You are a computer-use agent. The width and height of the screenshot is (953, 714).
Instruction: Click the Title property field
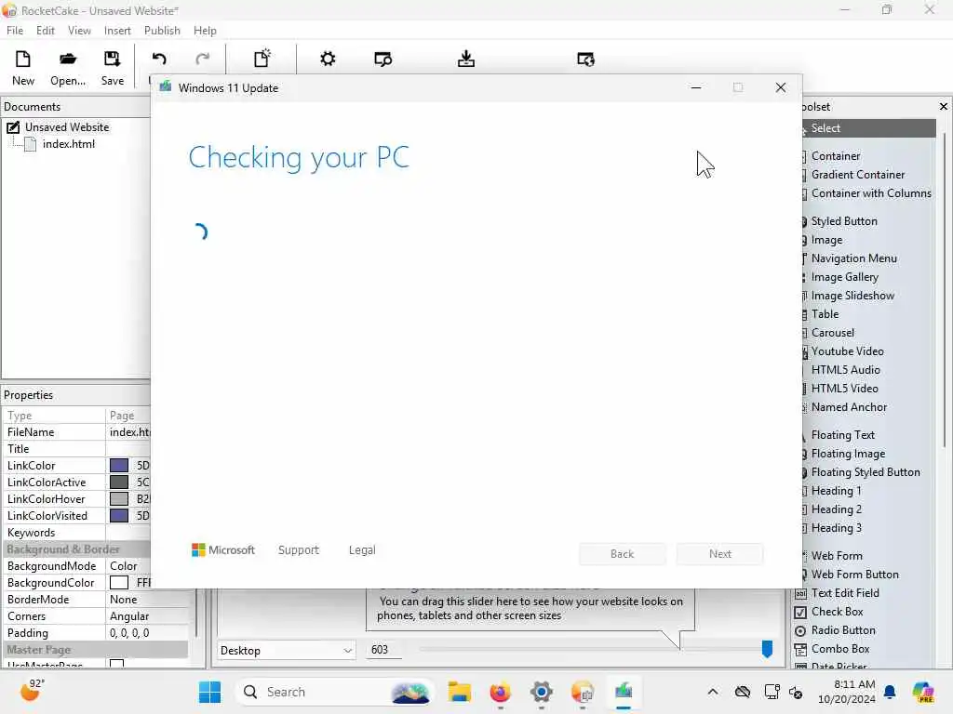pos(128,449)
